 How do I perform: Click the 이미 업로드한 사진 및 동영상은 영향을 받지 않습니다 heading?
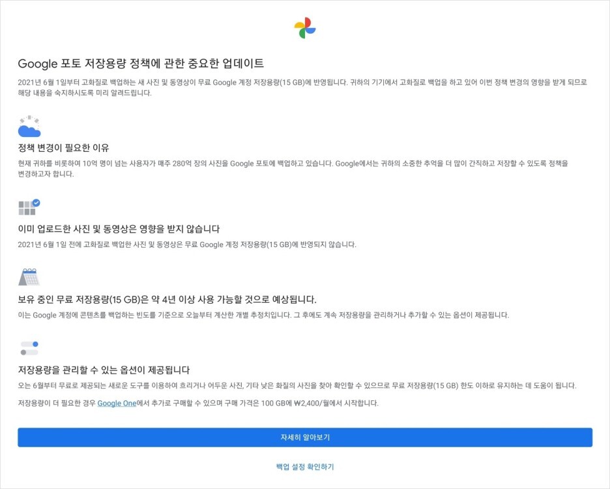[x=119, y=229]
